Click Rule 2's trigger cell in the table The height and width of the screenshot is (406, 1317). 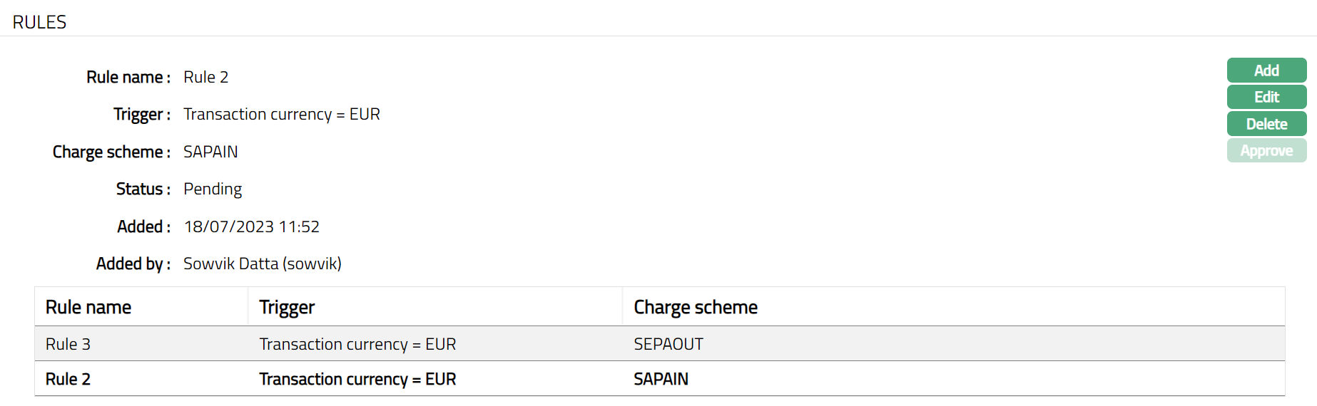tap(357, 379)
